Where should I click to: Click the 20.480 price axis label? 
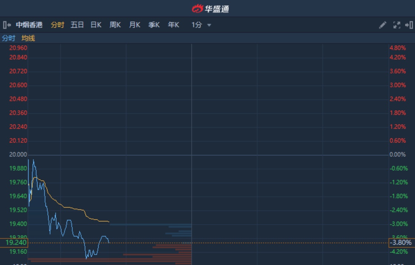pos(18,99)
